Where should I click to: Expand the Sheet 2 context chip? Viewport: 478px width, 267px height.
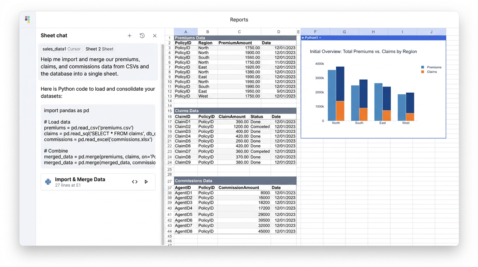100,49
